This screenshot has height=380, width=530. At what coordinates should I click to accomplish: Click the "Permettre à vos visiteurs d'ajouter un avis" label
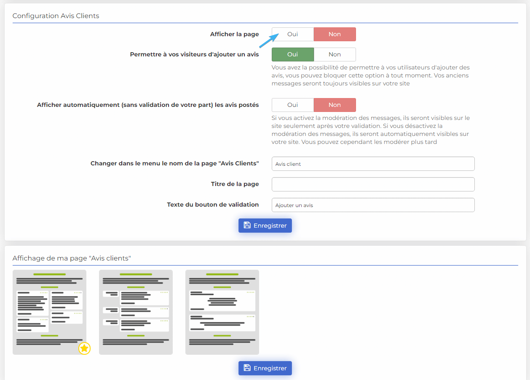[x=195, y=54]
